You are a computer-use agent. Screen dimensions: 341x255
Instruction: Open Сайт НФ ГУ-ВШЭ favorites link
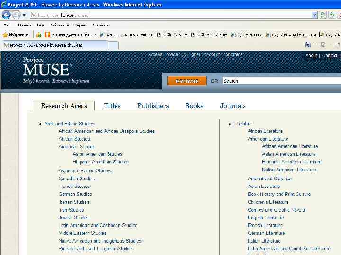[x=209, y=34]
